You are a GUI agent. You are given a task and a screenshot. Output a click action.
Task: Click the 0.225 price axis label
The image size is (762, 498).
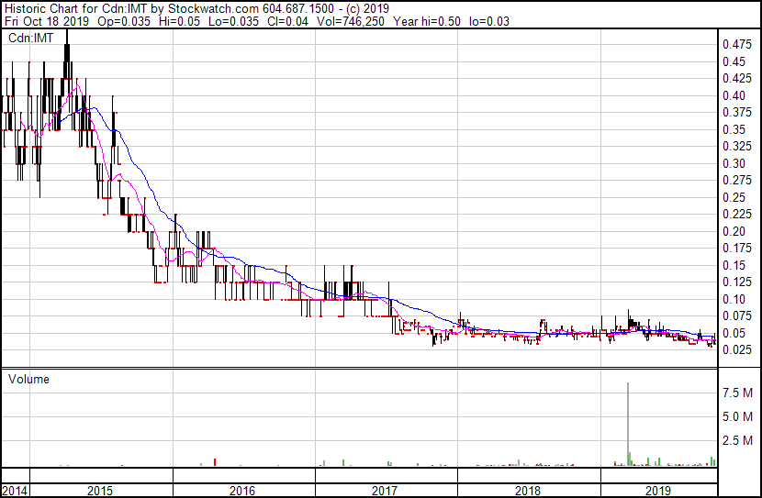pyautogui.click(x=737, y=214)
